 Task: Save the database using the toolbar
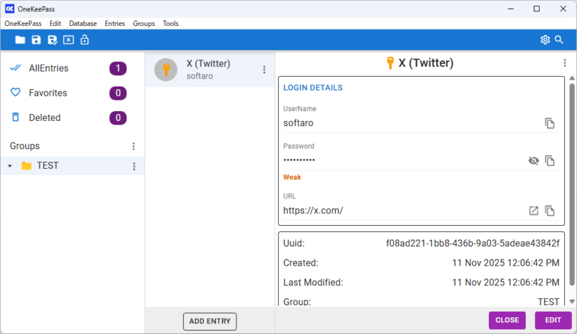pos(36,40)
